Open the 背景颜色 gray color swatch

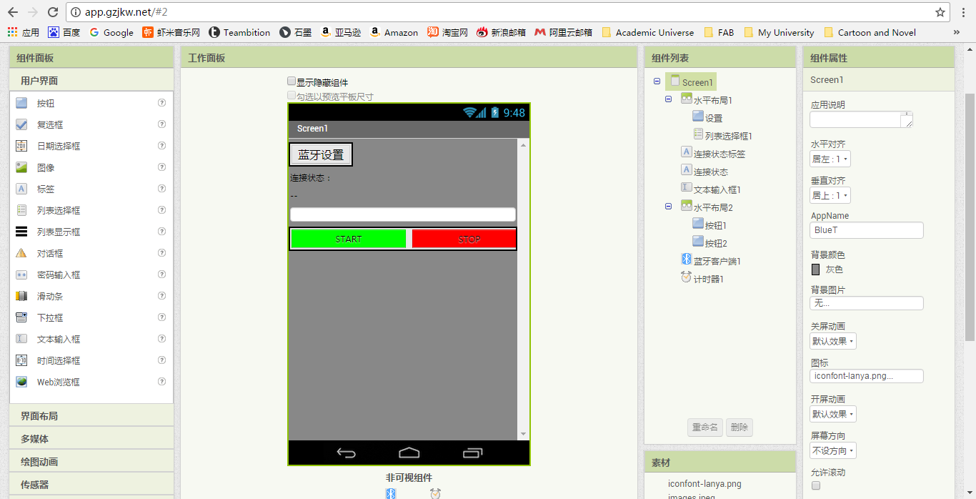pyautogui.click(x=816, y=270)
